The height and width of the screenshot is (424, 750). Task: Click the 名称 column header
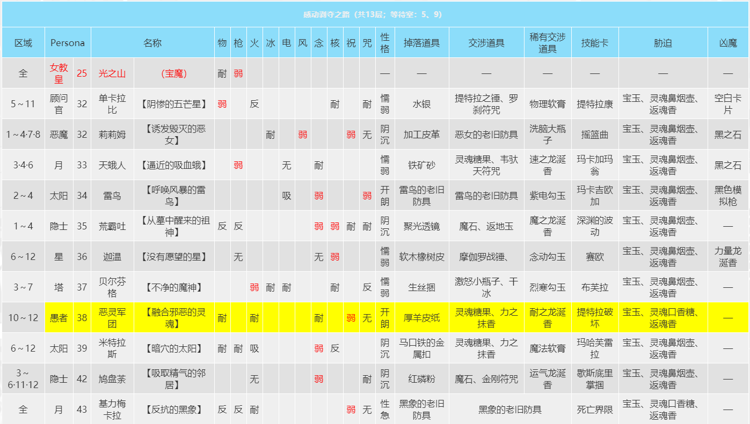click(152, 43)
